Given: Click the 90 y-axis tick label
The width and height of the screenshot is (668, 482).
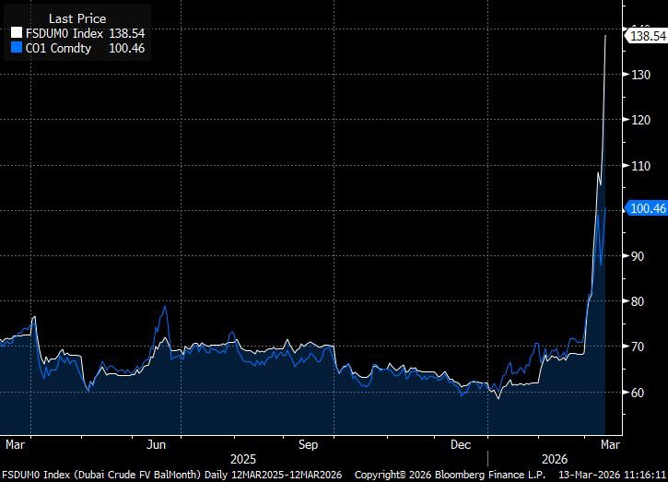Looking at the screenshot, I should pos(638,256).
